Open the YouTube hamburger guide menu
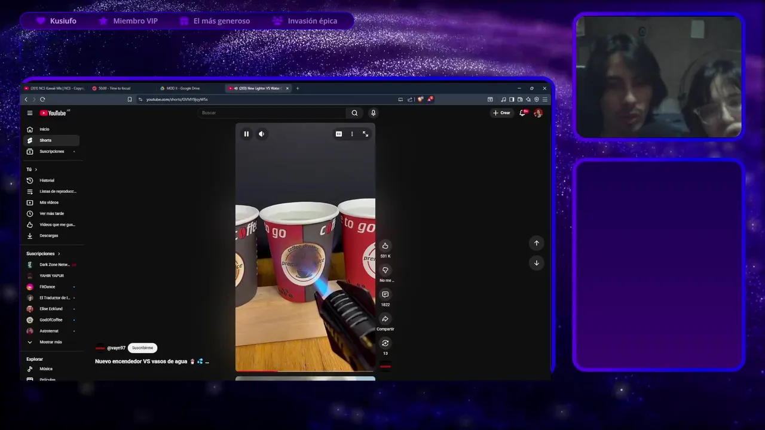765x430 pixels. [x=30, y=113]
